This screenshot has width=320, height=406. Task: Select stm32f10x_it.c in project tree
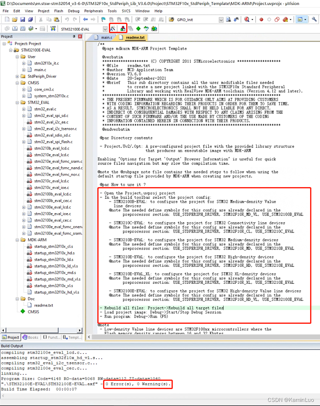point(47,63)
